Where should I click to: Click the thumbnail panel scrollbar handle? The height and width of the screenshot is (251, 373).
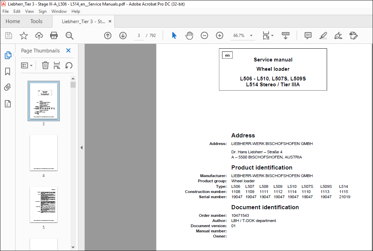(x=73, y=85)
